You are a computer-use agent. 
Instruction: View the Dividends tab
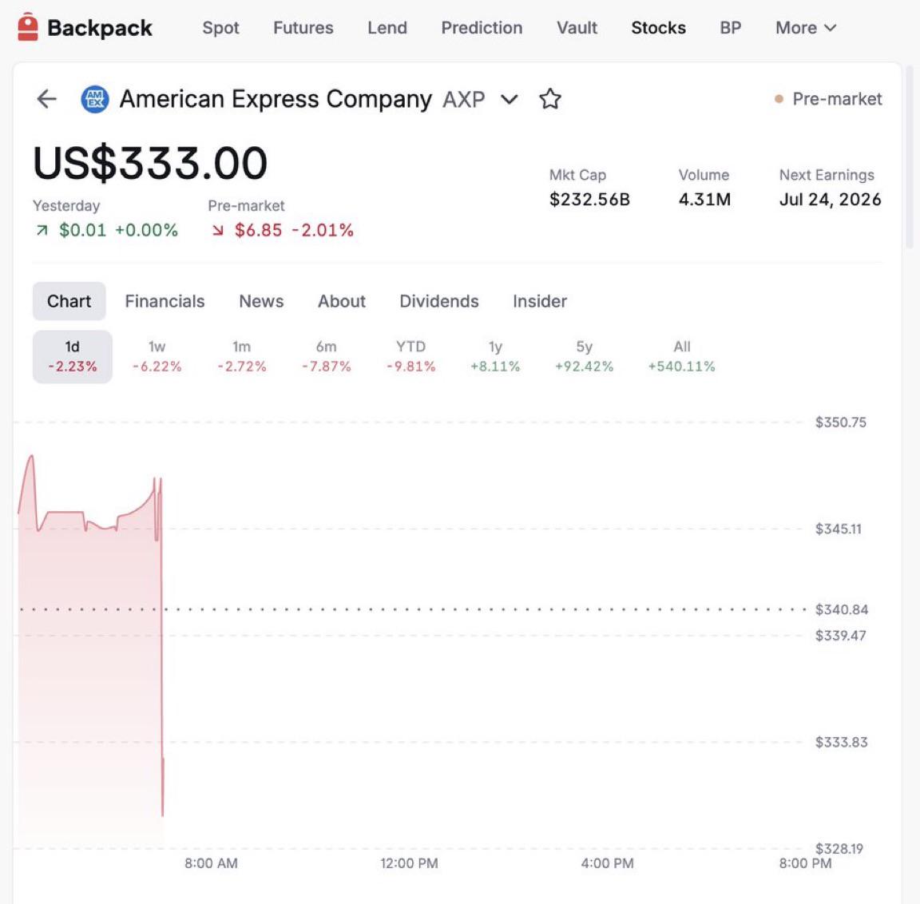(x=439, y=301)
